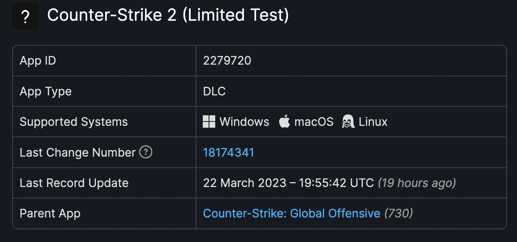Click the Last Record Update row label
The height and width of the screenshot is (242, 517).
click(74, 183)
